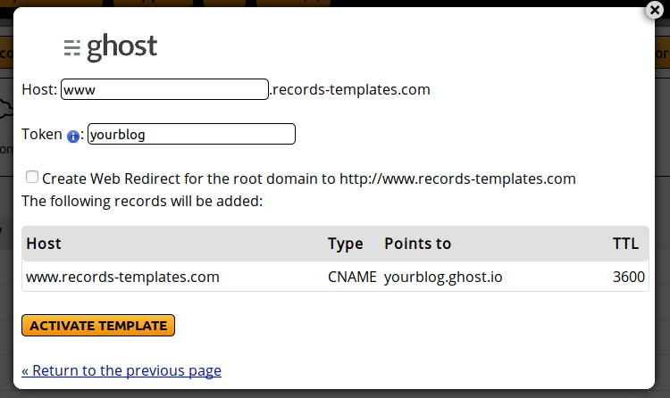
Task: Follow the Return to the previous page link
Action: click(121, 370)
